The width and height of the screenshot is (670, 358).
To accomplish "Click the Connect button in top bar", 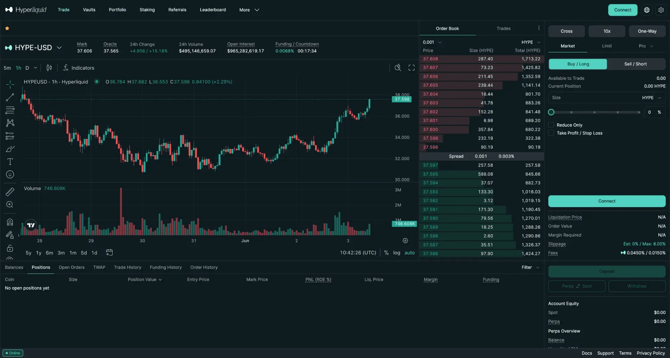I will click(x=623, y=10).
